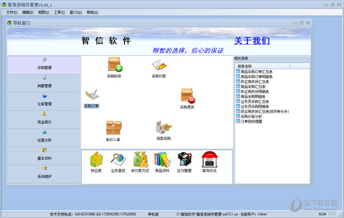The width and height of the screenshot is (344, 218).
Task: Click the 单机版 status bar entry
Action: pos(153,214)
